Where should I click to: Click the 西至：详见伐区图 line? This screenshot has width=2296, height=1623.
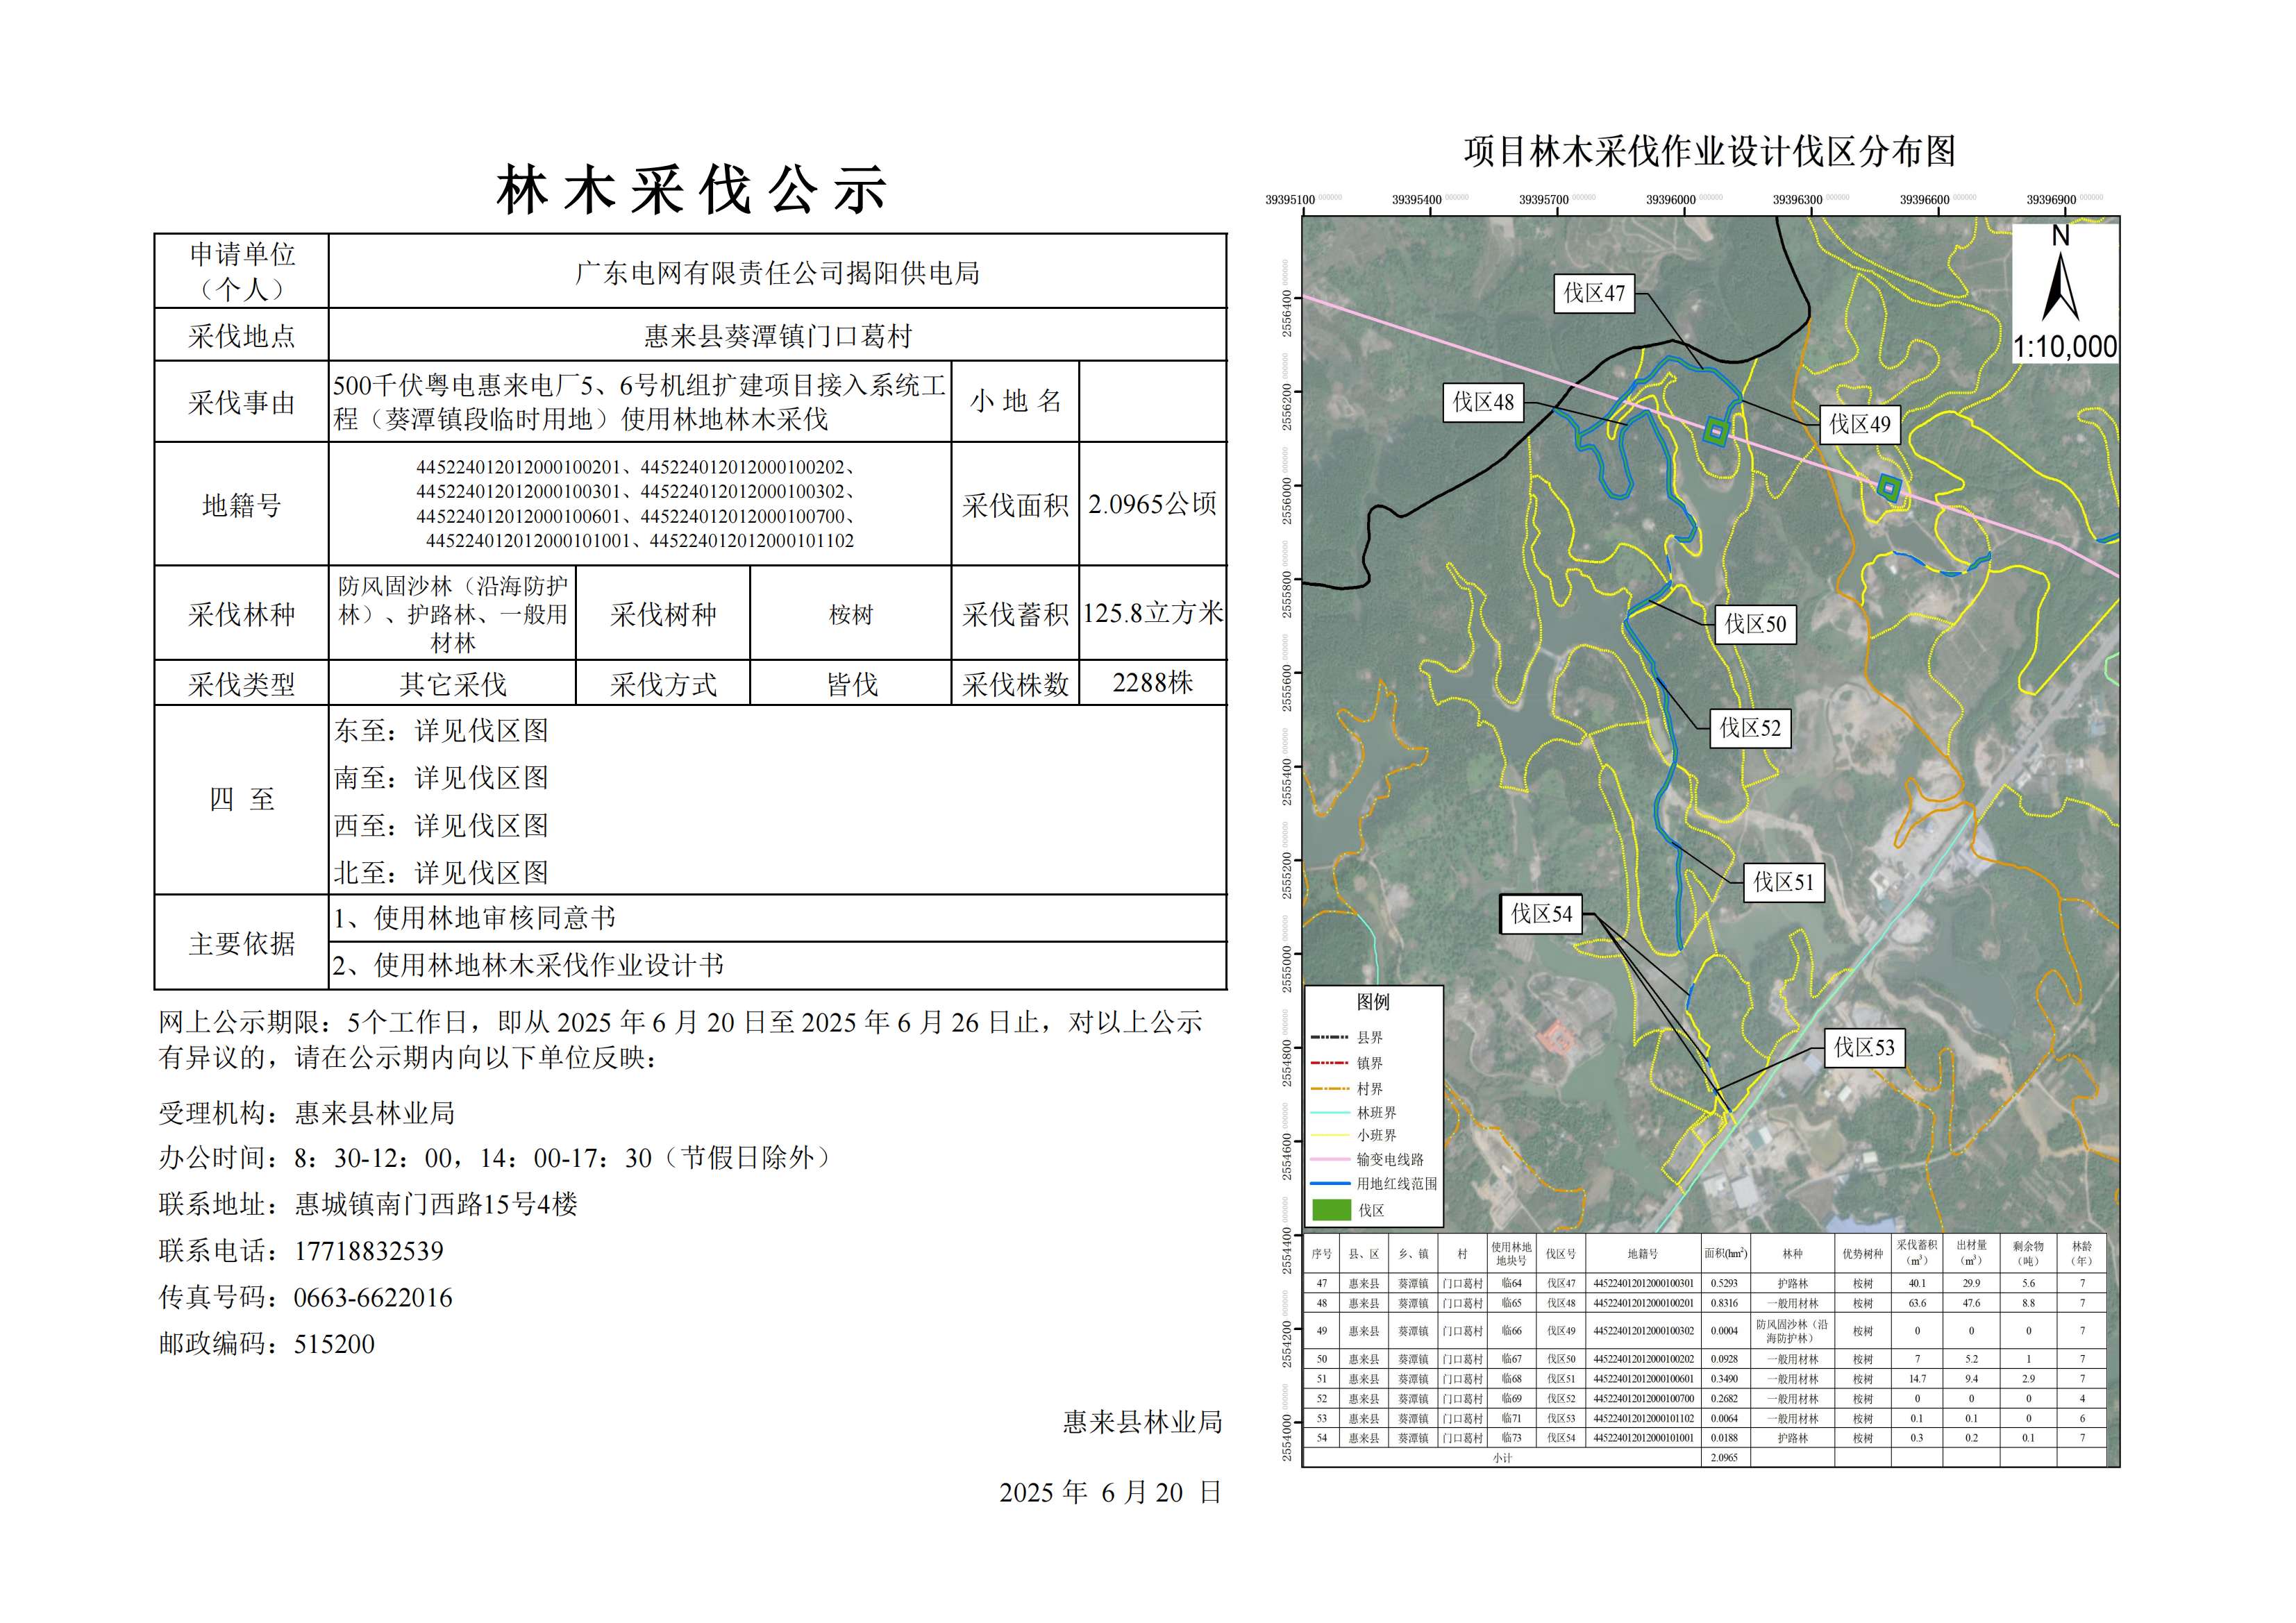tap(441, 825)
